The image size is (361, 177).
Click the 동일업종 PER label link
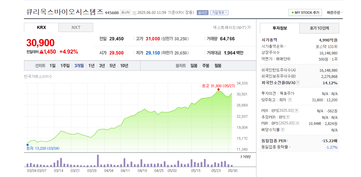click(x=274, y=141)
